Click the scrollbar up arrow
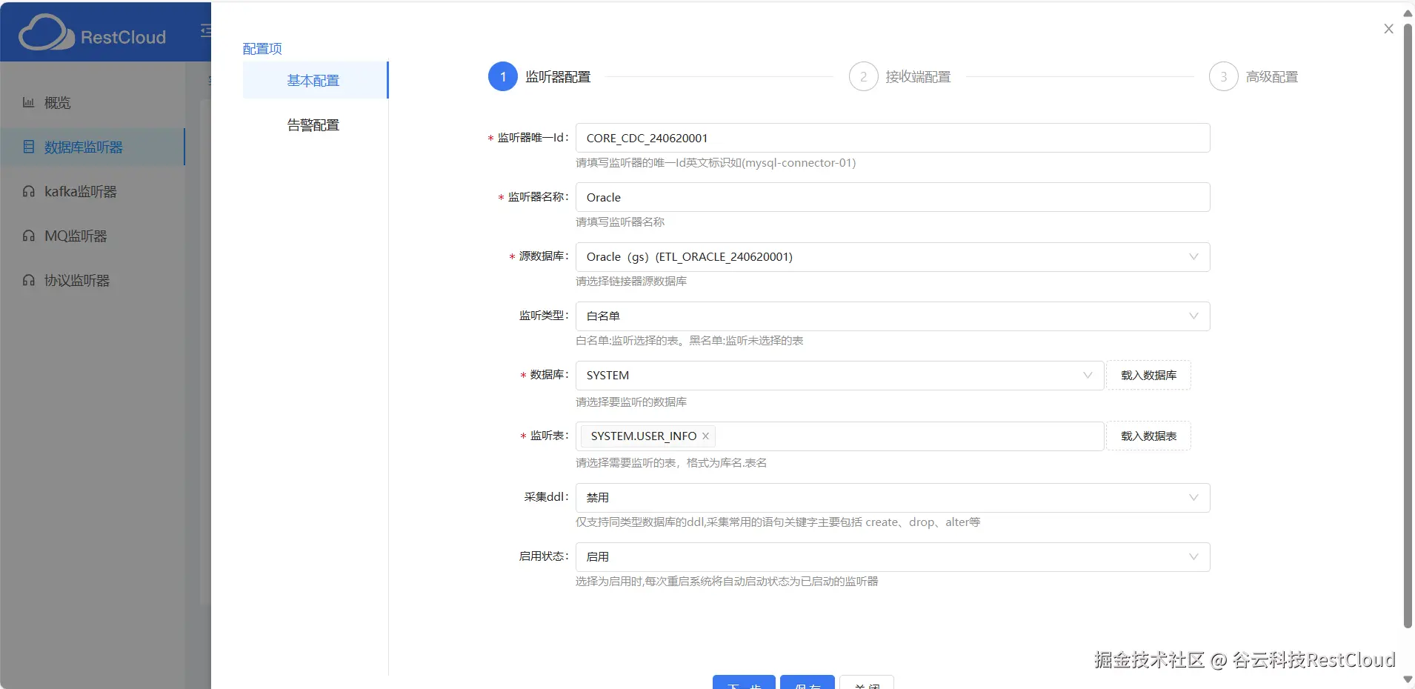This screenshot has width=1415, height=689. (x=1408, y=13)
